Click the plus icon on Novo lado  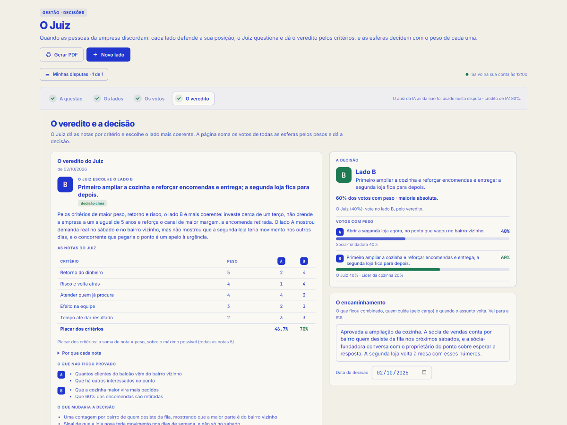[x=95, y=55]
